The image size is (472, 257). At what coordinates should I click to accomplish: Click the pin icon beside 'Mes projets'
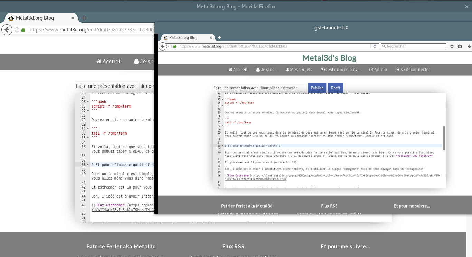pos(287,70)
